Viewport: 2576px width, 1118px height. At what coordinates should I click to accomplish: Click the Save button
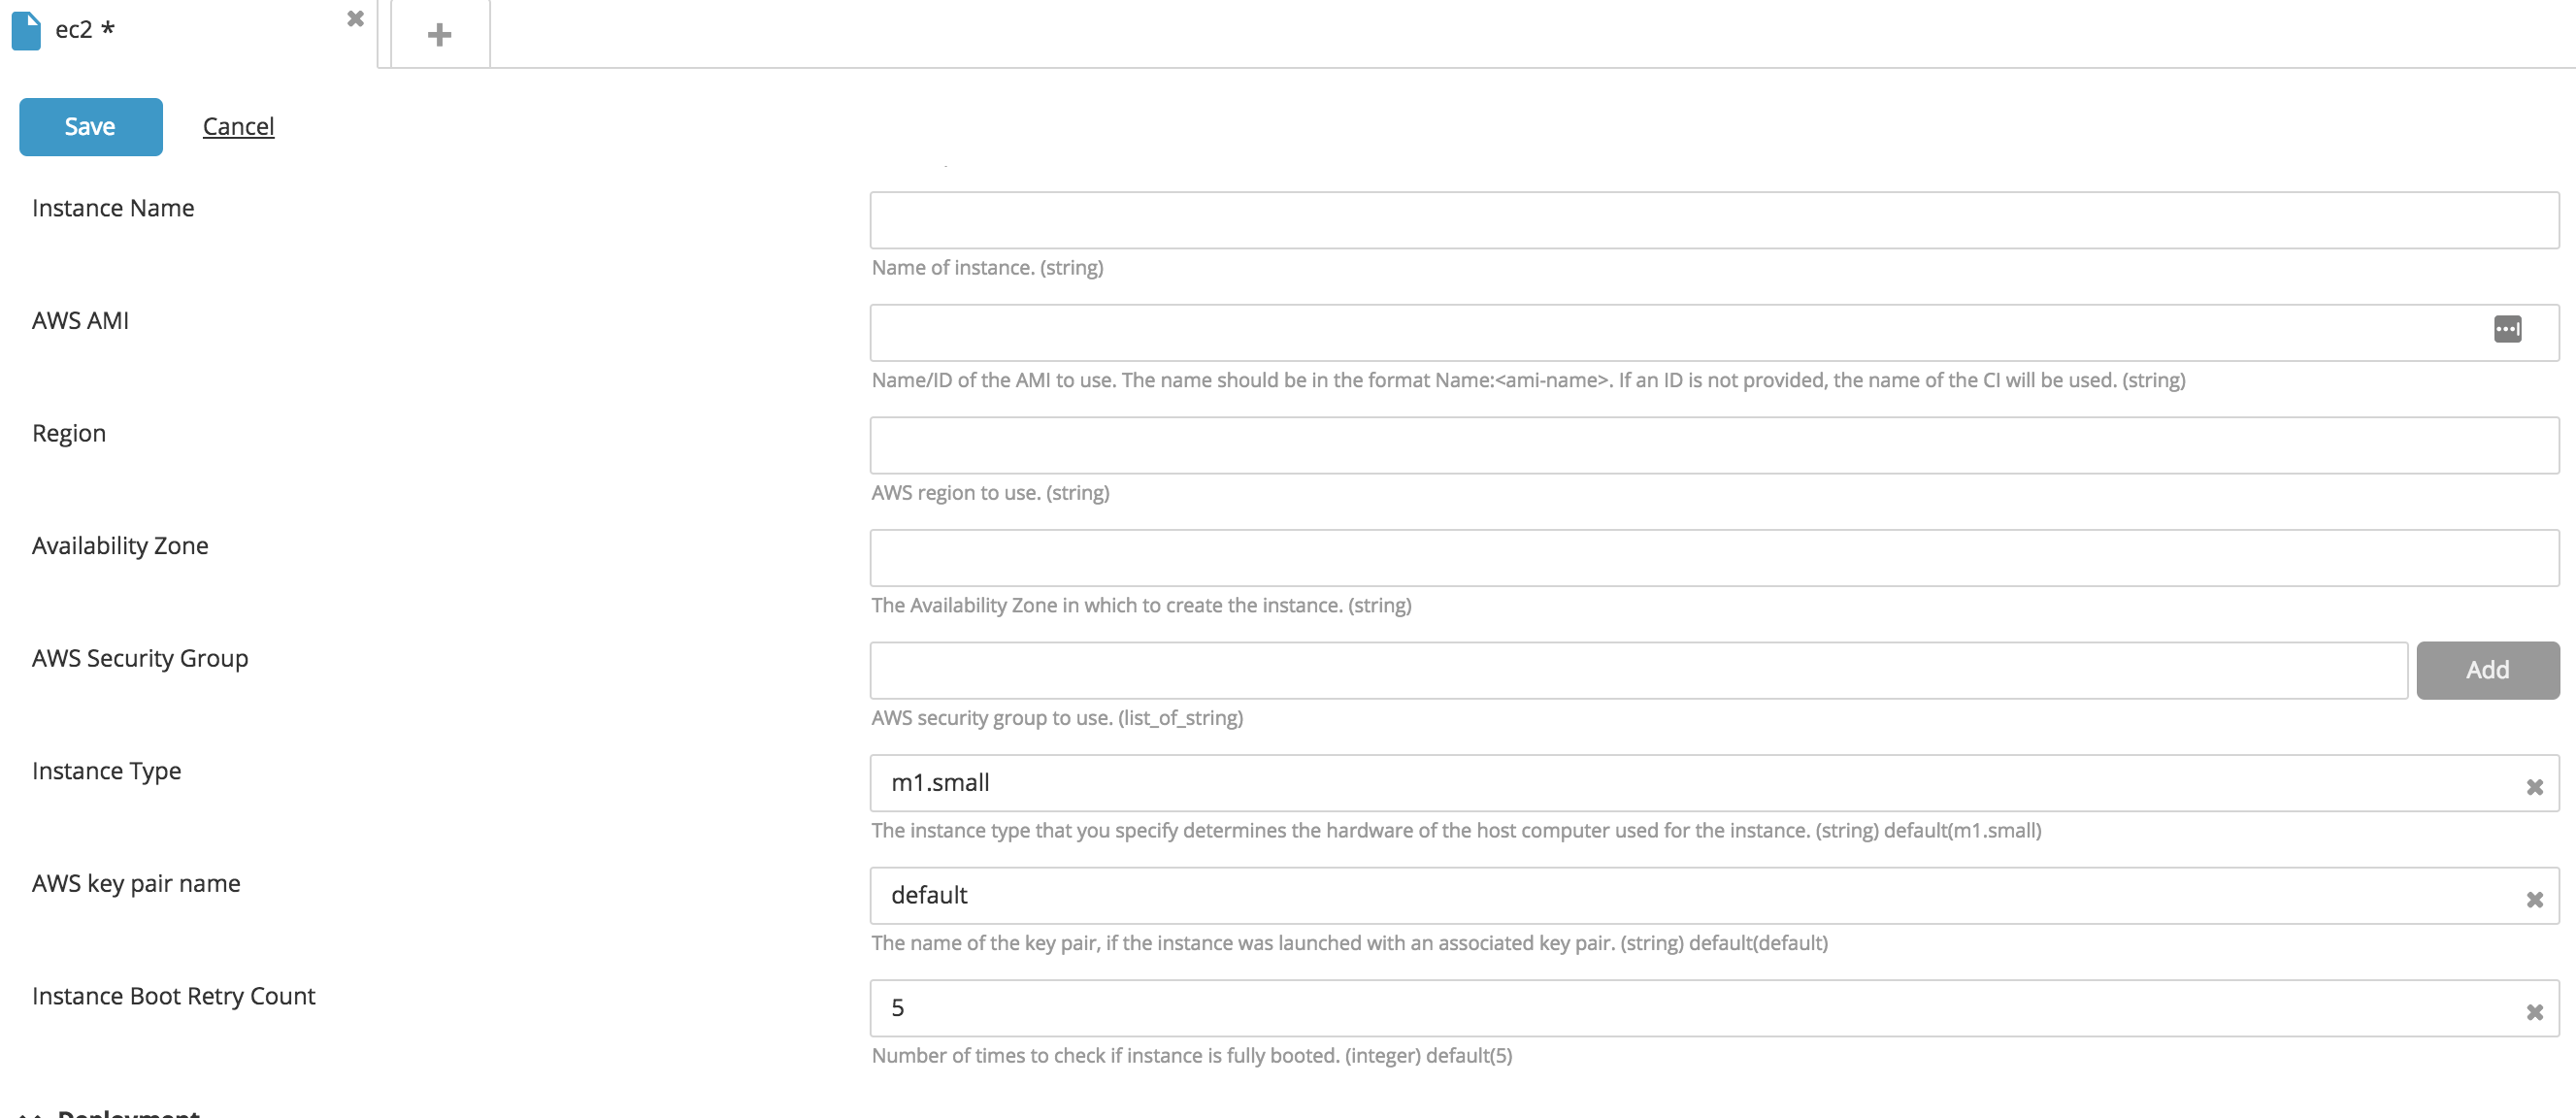(88, 126)
